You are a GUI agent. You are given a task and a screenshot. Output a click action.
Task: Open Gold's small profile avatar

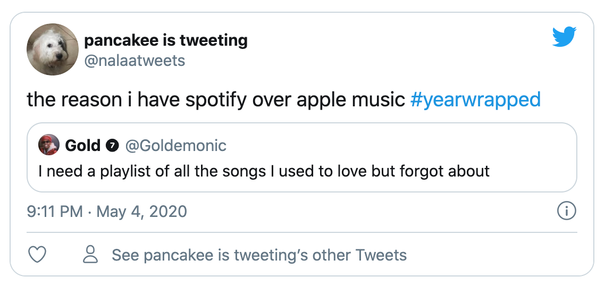tap(49, 145)
